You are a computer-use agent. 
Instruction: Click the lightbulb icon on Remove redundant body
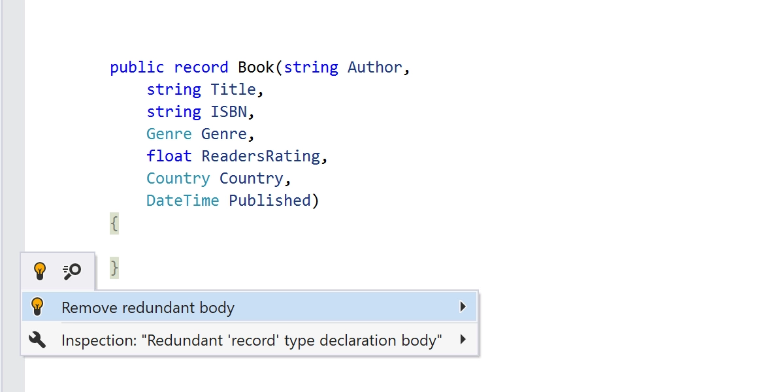click(37, 306)
